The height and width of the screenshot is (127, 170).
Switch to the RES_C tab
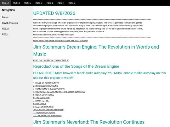pos(28,3)
